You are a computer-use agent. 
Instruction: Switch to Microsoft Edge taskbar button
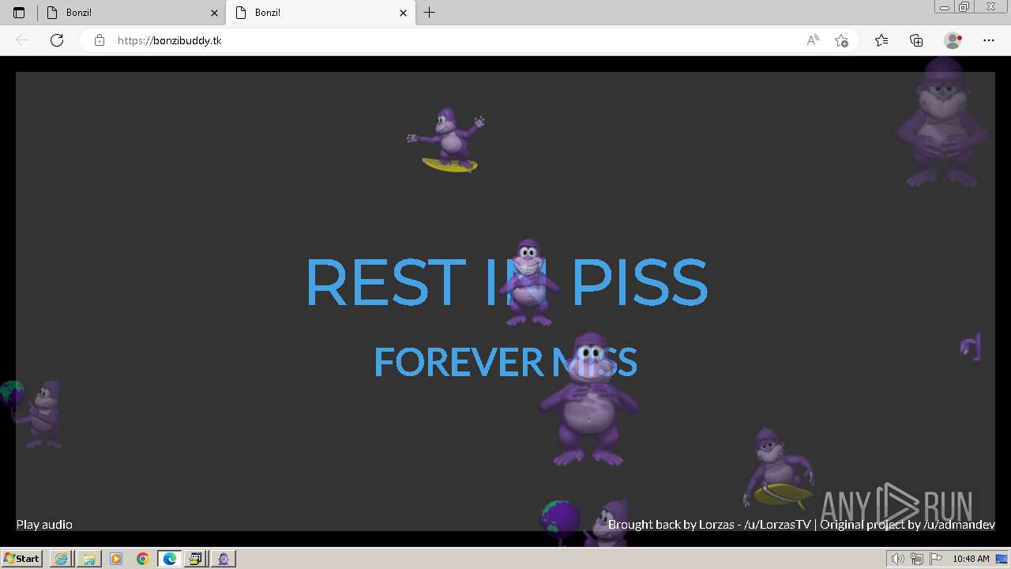pos(170,559)
